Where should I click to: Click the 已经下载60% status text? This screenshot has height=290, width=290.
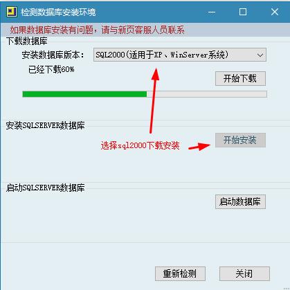51,69
